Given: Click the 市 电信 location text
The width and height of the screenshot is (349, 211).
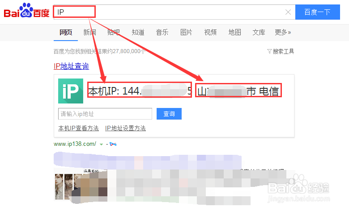Looking at the screenshot, I should [x=263, y=91].
